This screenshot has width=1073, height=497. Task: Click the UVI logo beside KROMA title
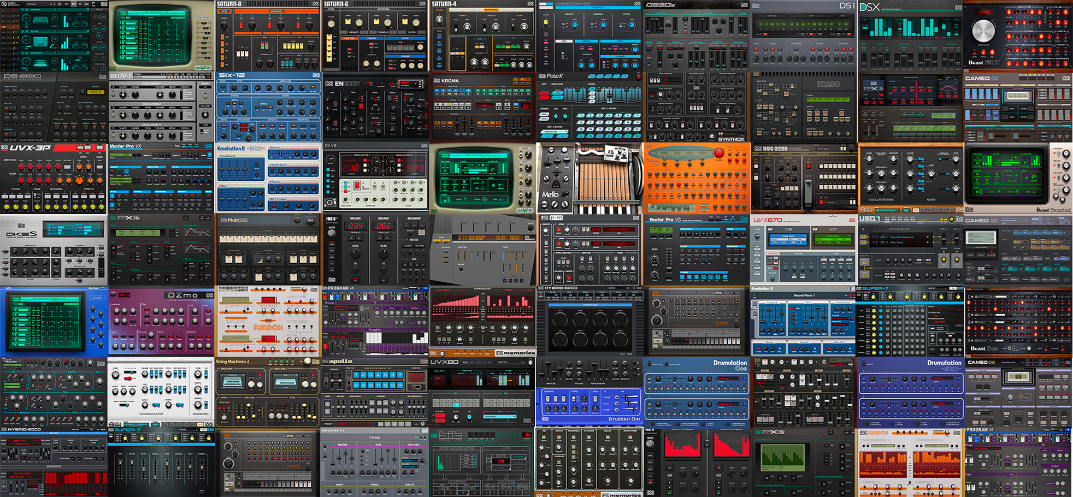[x=437, y=80]
